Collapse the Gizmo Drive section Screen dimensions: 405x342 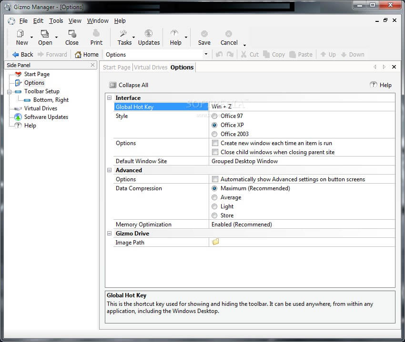tap(109, 233)
